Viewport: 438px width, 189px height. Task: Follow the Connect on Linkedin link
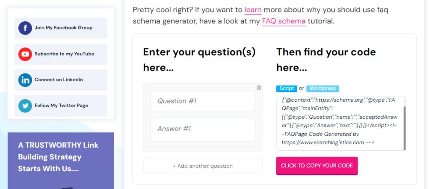(61, 80)
